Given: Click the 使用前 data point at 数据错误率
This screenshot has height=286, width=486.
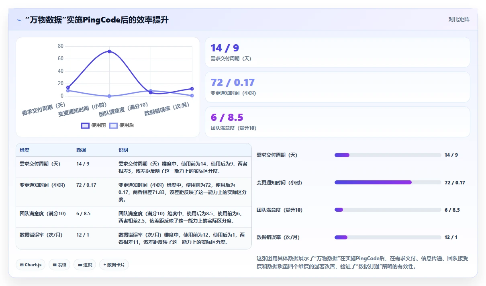Looking at the screenshot, I should [192, 89].
